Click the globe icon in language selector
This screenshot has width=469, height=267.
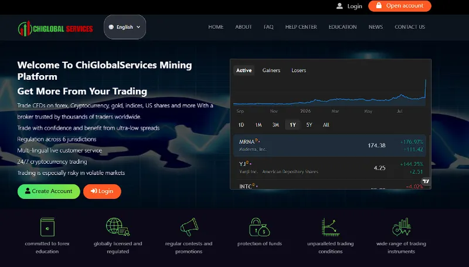tap(111, 27)
